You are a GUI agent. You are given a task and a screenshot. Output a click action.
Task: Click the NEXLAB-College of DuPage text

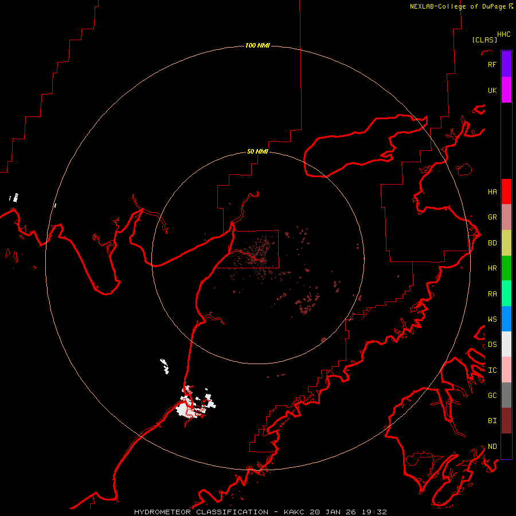coord(458,6)
